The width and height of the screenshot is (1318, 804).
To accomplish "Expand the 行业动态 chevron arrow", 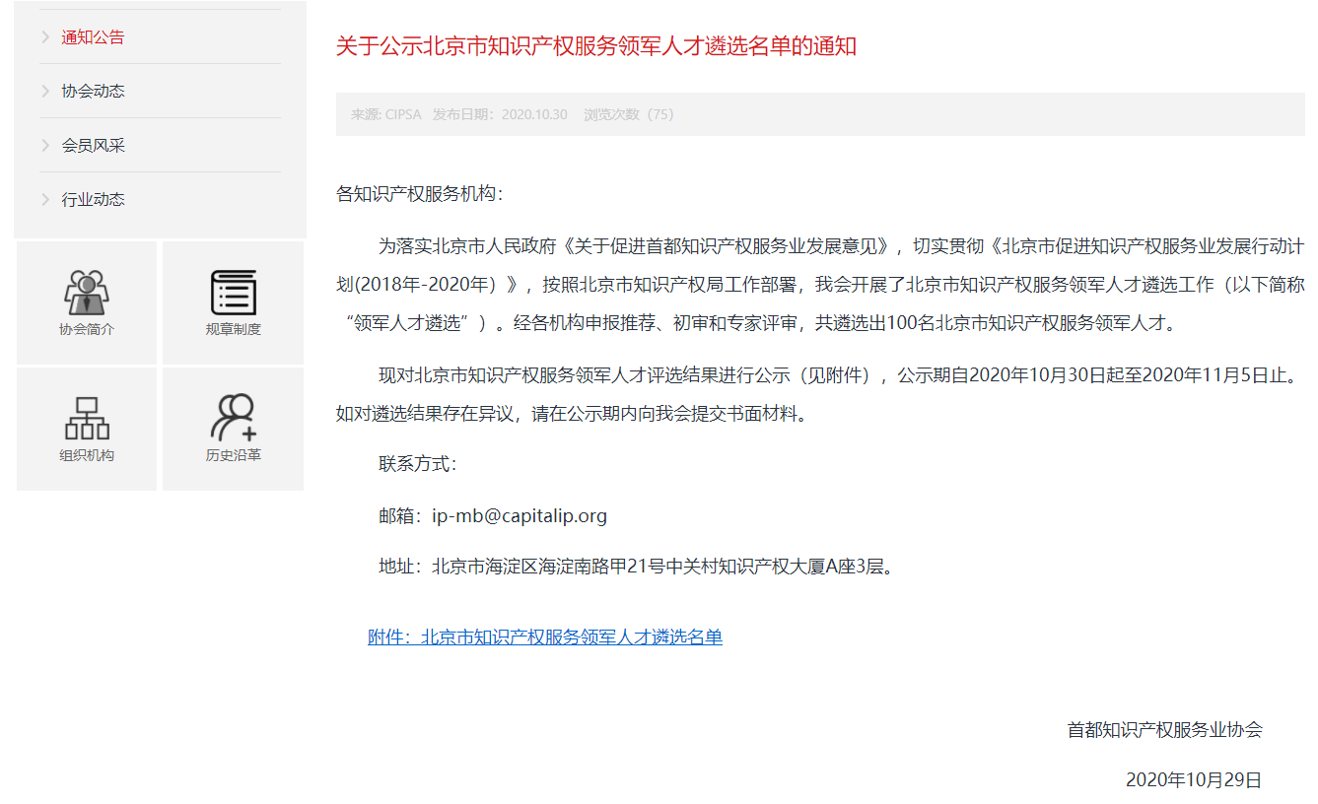I will (45, 200).
